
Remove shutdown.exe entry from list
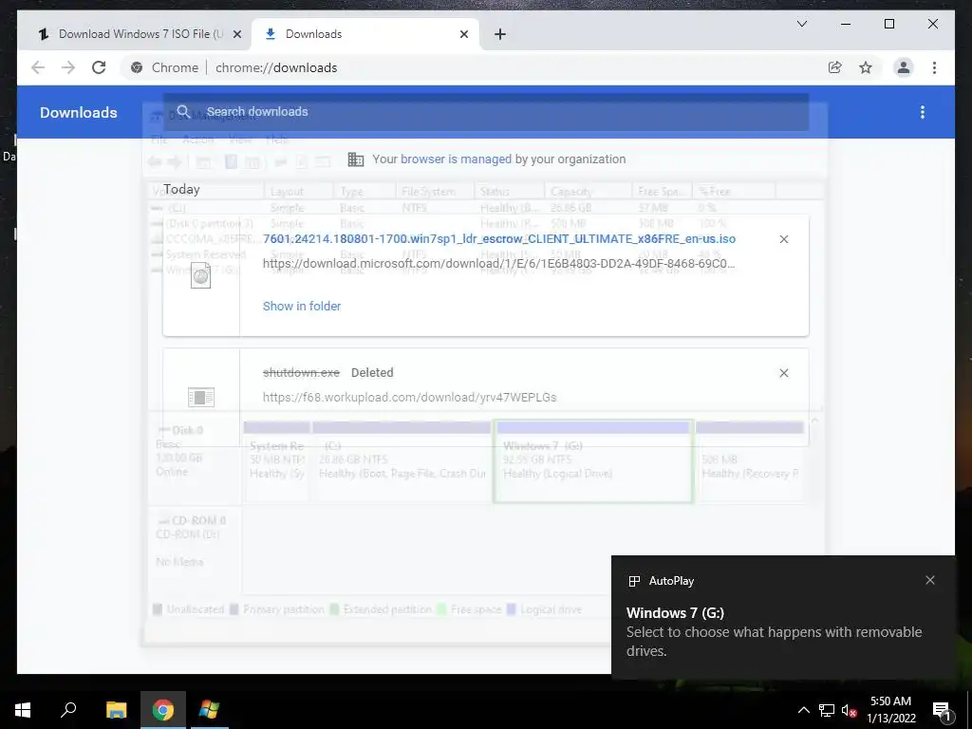783,373
